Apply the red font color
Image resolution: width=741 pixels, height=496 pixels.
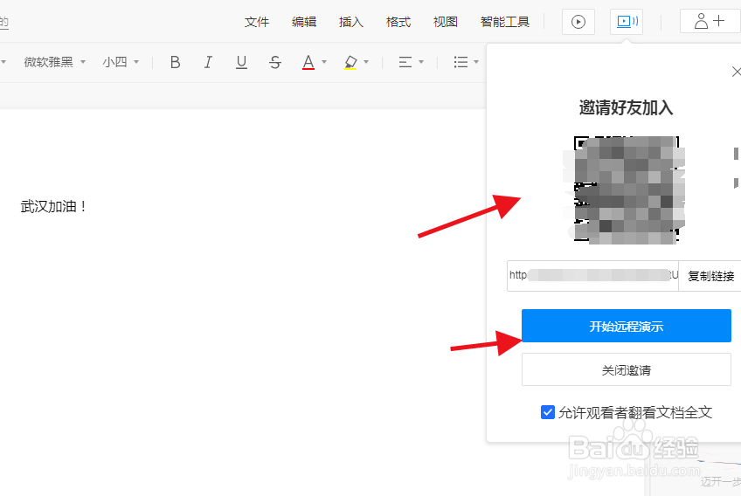[x=308, y=62]
